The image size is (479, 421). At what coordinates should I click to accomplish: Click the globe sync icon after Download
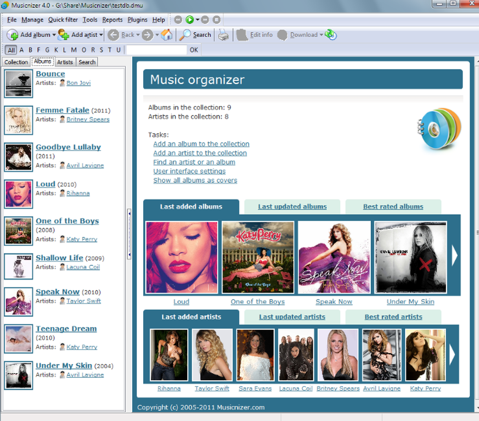(x=331, y=35)
